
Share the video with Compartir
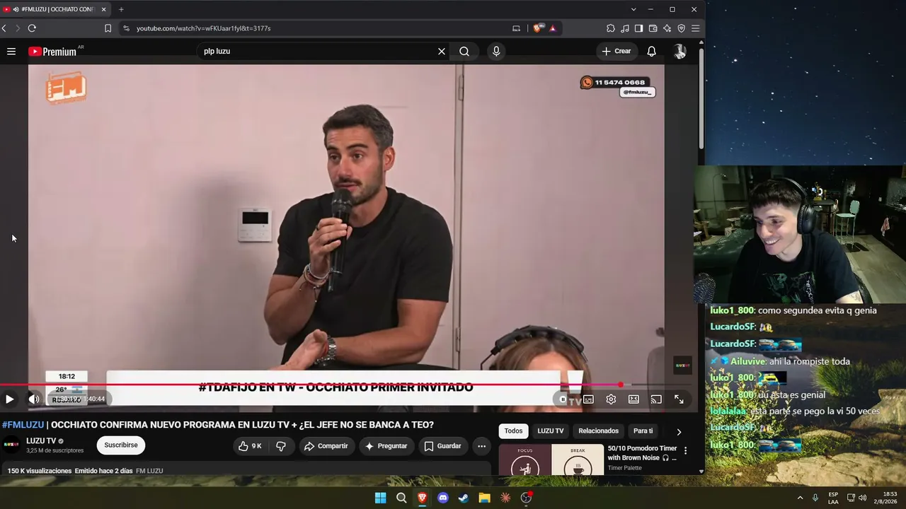point(326,446)
